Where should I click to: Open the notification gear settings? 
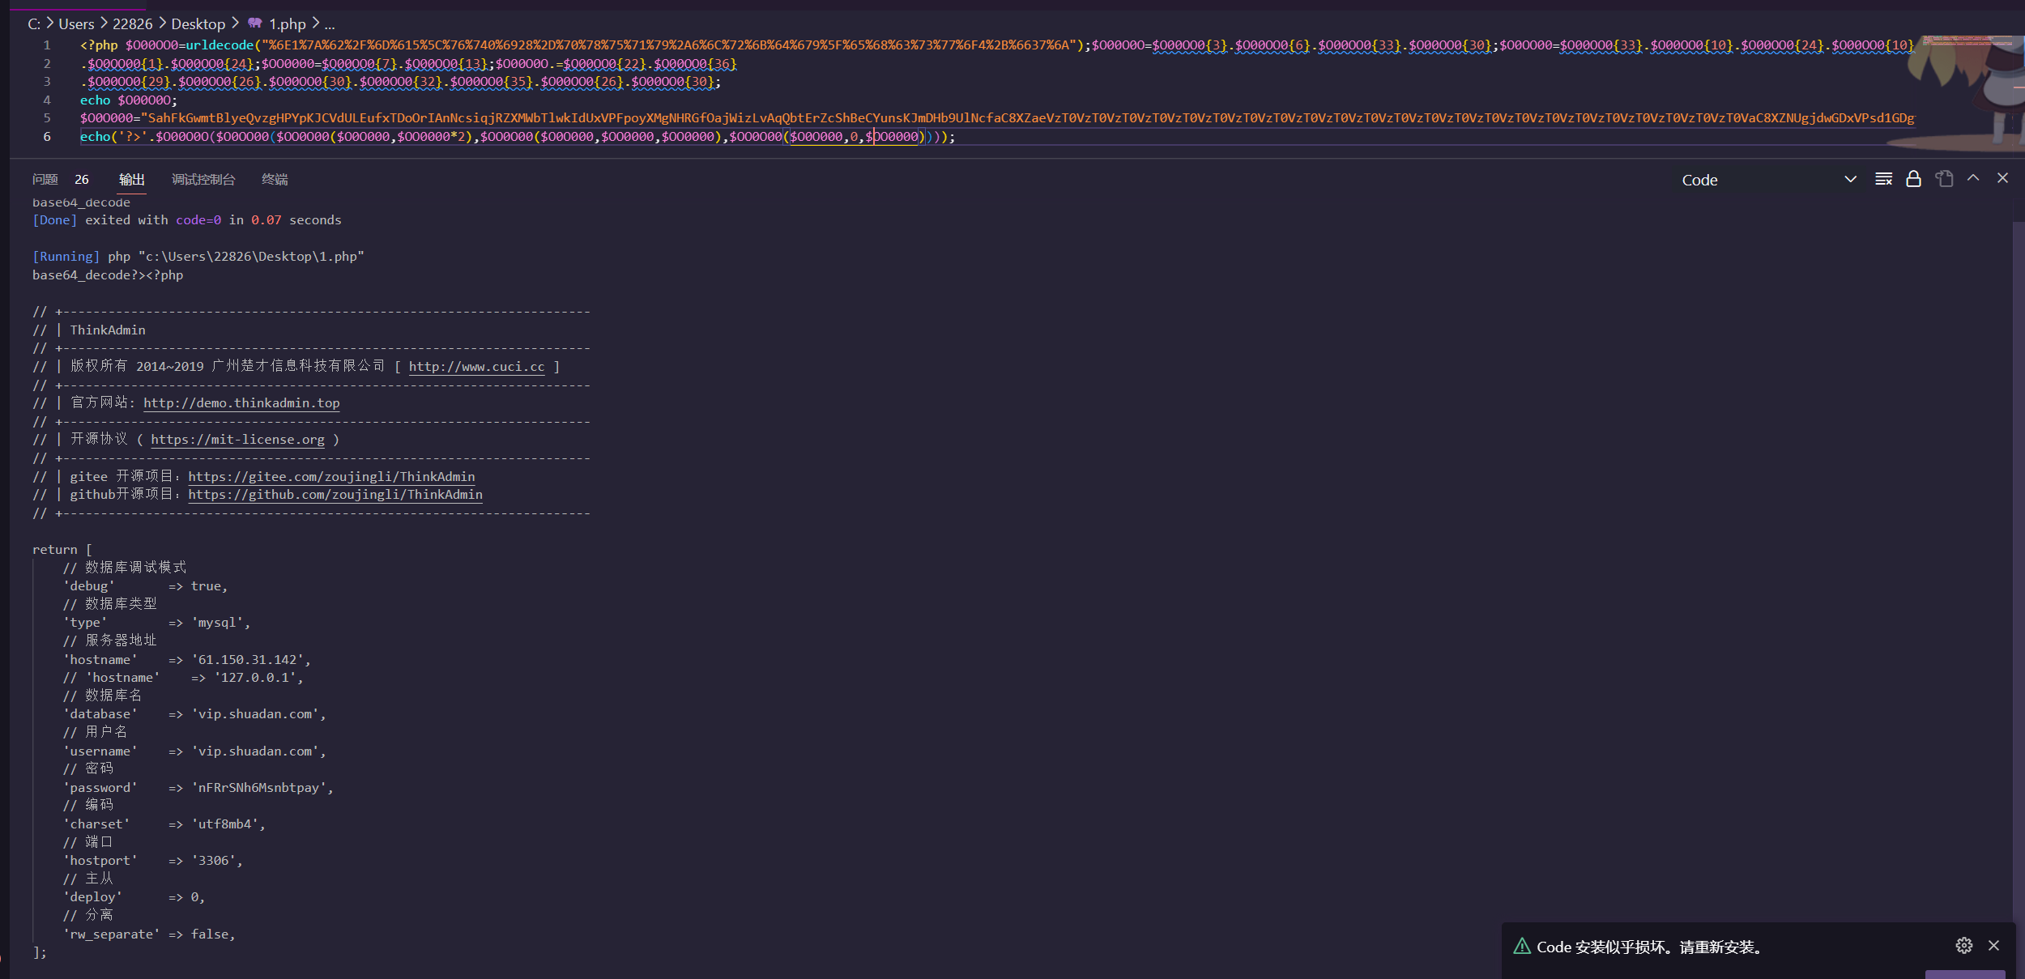1963,945
